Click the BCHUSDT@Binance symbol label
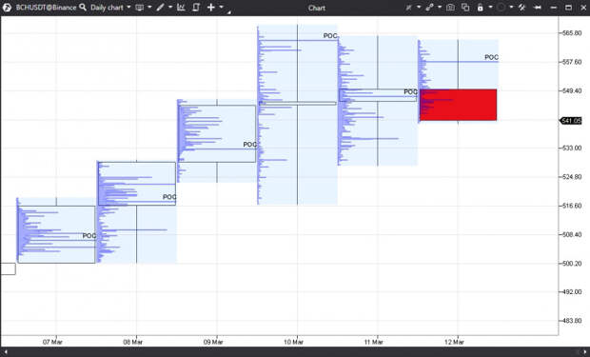 pos(46,8)
